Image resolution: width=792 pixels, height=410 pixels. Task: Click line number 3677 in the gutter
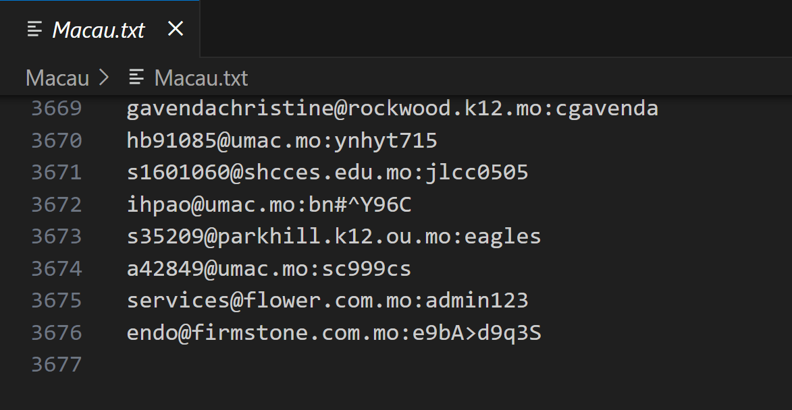57,365
